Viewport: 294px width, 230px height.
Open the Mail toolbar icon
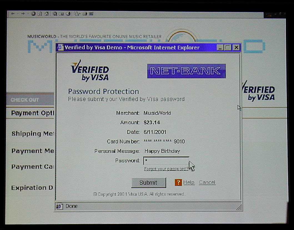(77, 14)
